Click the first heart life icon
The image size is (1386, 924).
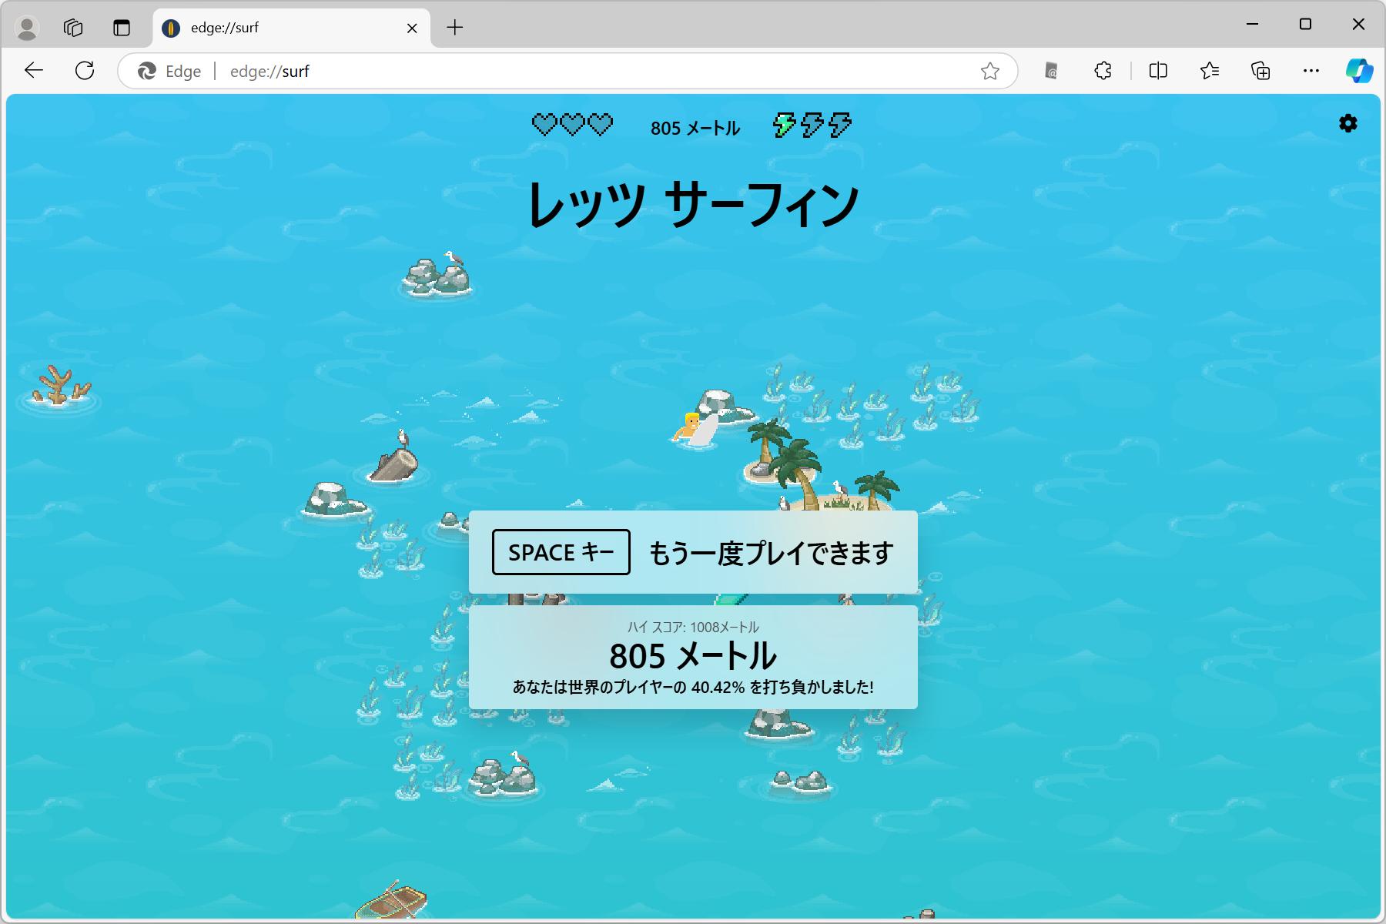coord(544,125)
